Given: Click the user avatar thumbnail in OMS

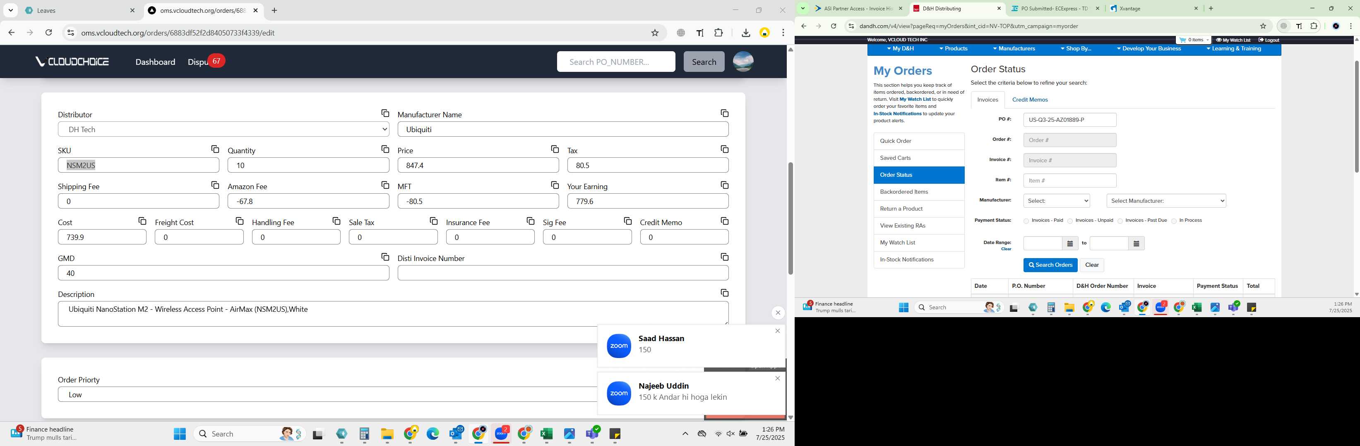Looking at the screenshot, I should click(x=743, y=62).
